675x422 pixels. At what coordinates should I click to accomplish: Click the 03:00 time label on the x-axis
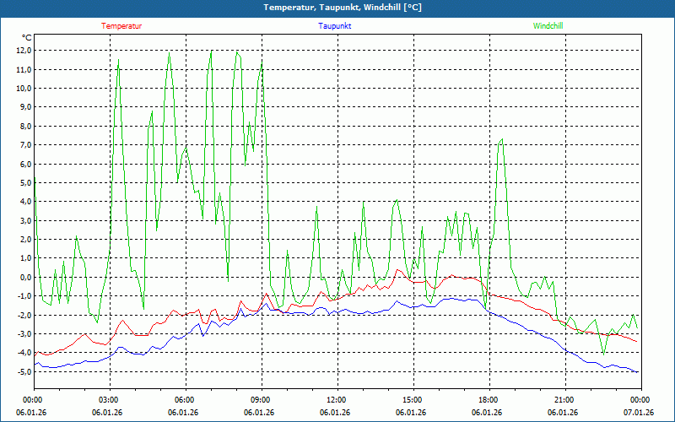[109, 399]
